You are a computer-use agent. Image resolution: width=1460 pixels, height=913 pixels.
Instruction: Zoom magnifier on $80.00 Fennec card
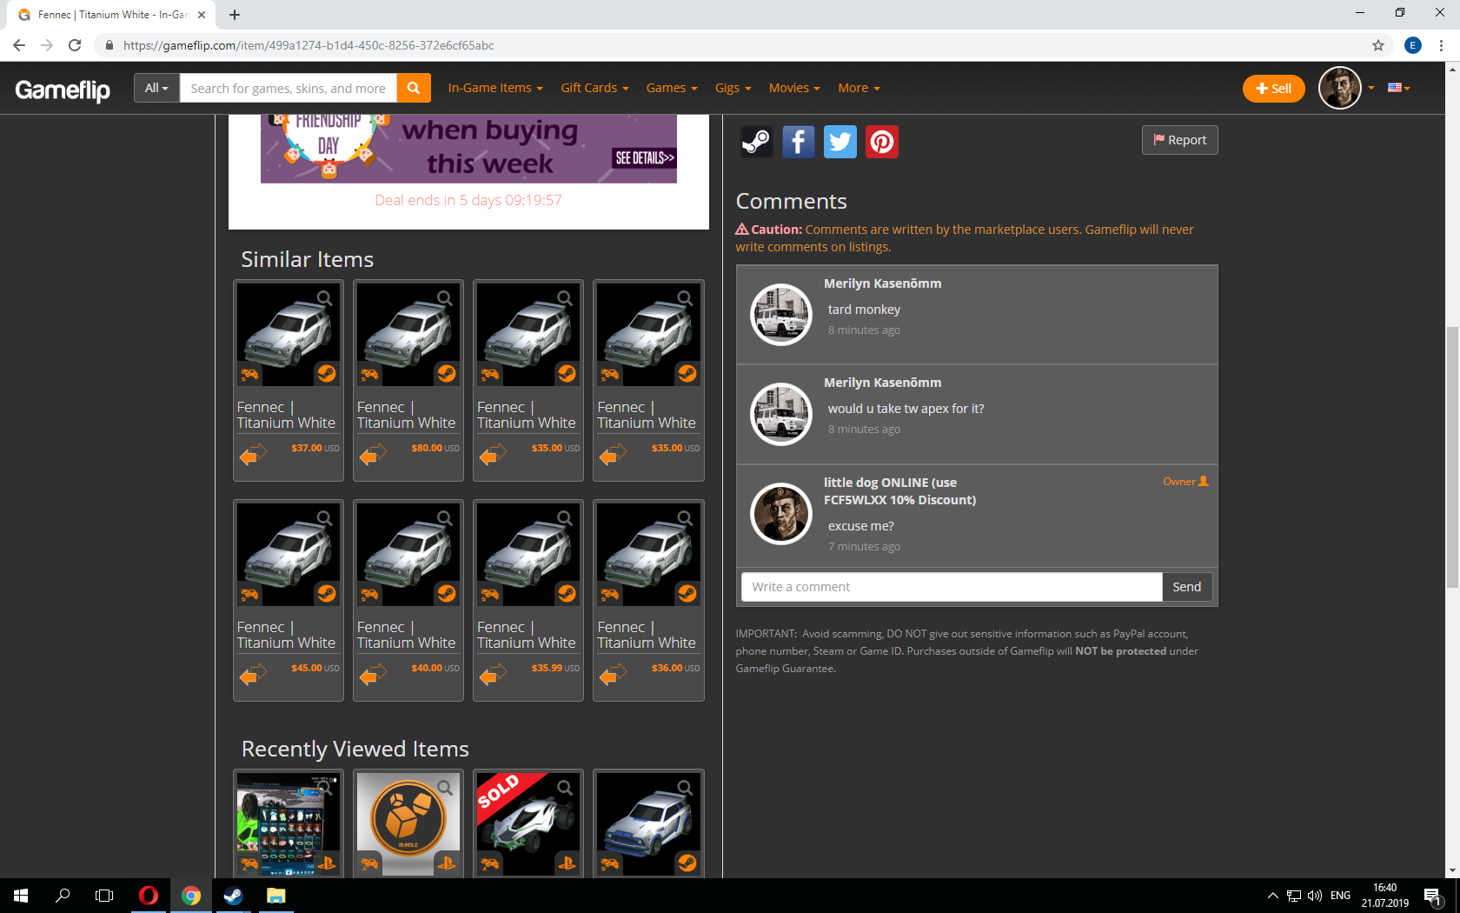click(x=445, y=298)
